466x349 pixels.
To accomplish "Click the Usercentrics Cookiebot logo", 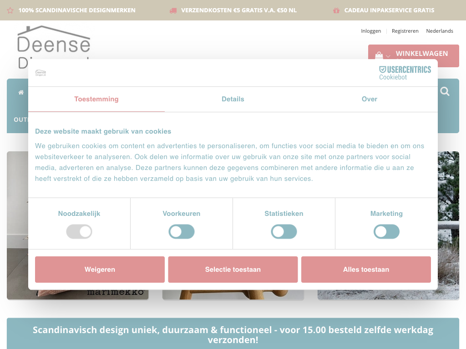I will [x=405, y=73].
